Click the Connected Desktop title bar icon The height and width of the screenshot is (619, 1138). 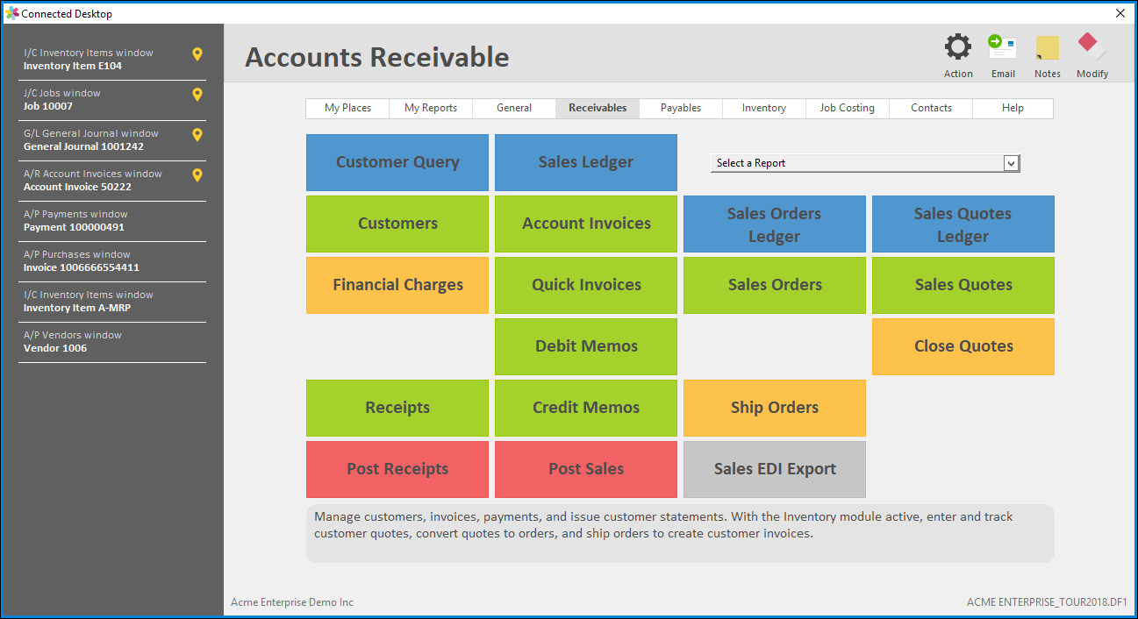[11, 13]
